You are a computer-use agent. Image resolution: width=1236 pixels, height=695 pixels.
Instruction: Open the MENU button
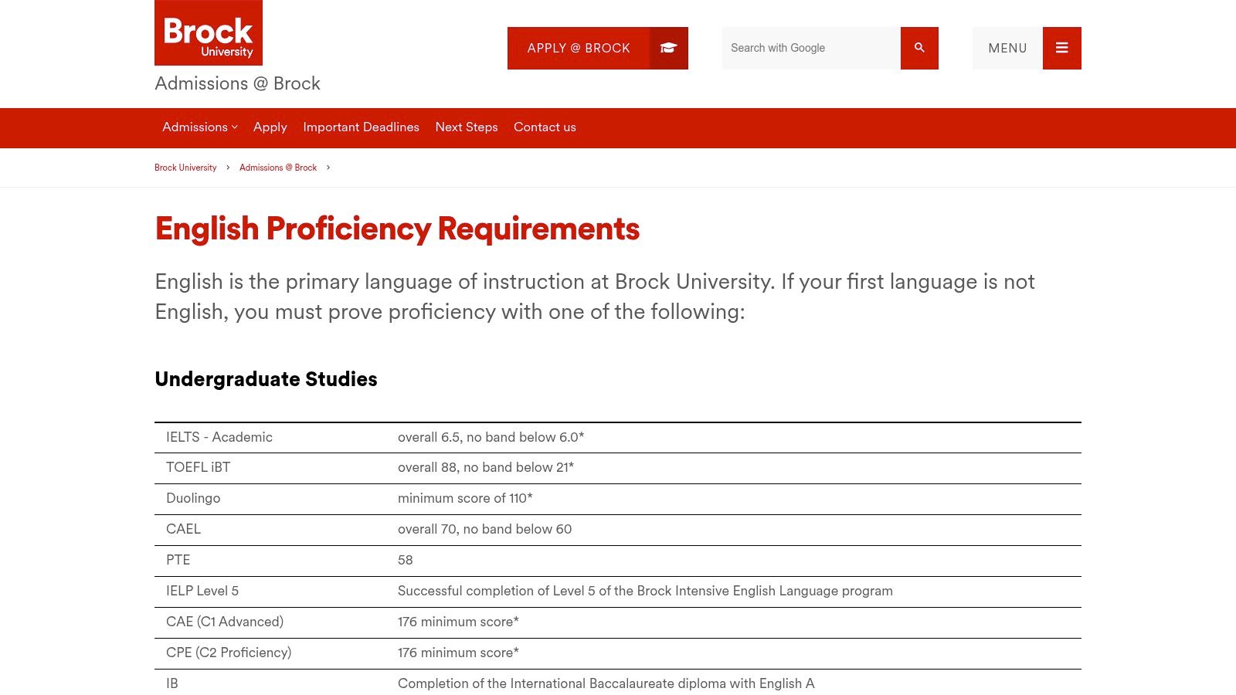[1027, 48]
